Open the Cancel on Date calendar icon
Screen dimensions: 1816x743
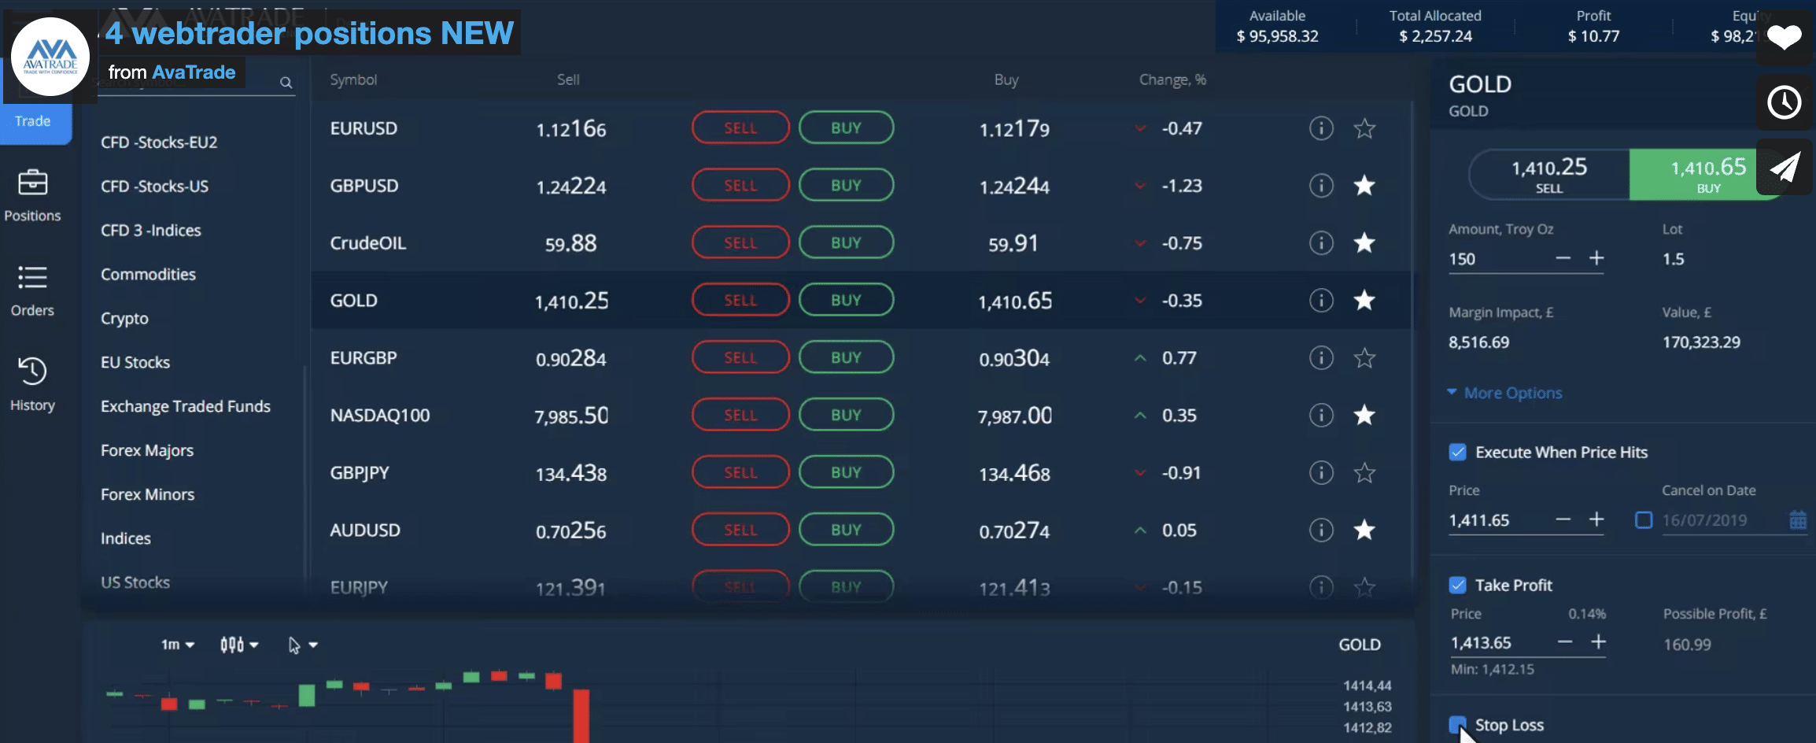pos(1798,520)
